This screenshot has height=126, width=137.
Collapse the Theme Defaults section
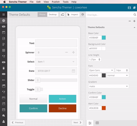pyautogui.click(x=134, y=27)
